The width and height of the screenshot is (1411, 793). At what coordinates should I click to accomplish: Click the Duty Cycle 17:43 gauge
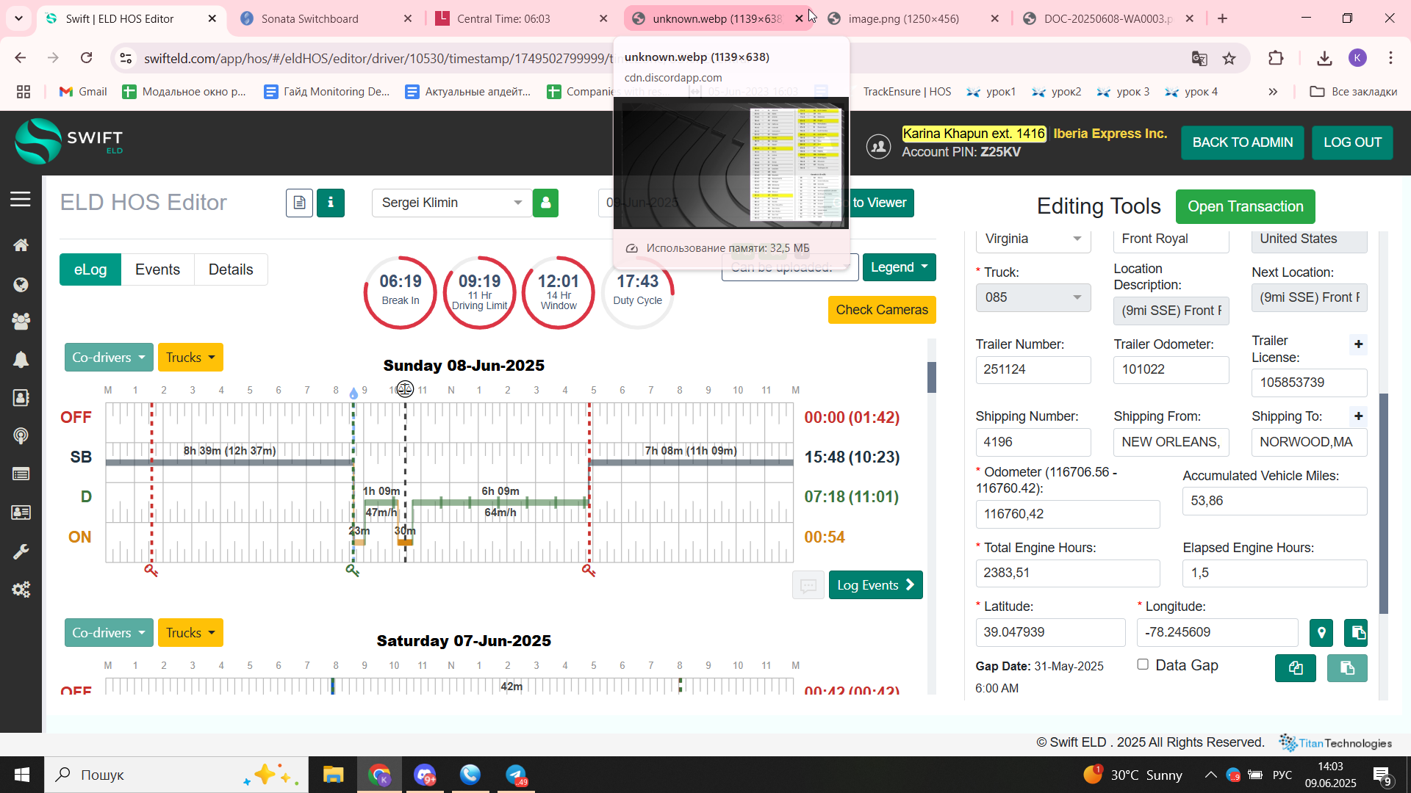tap(638, 292)
